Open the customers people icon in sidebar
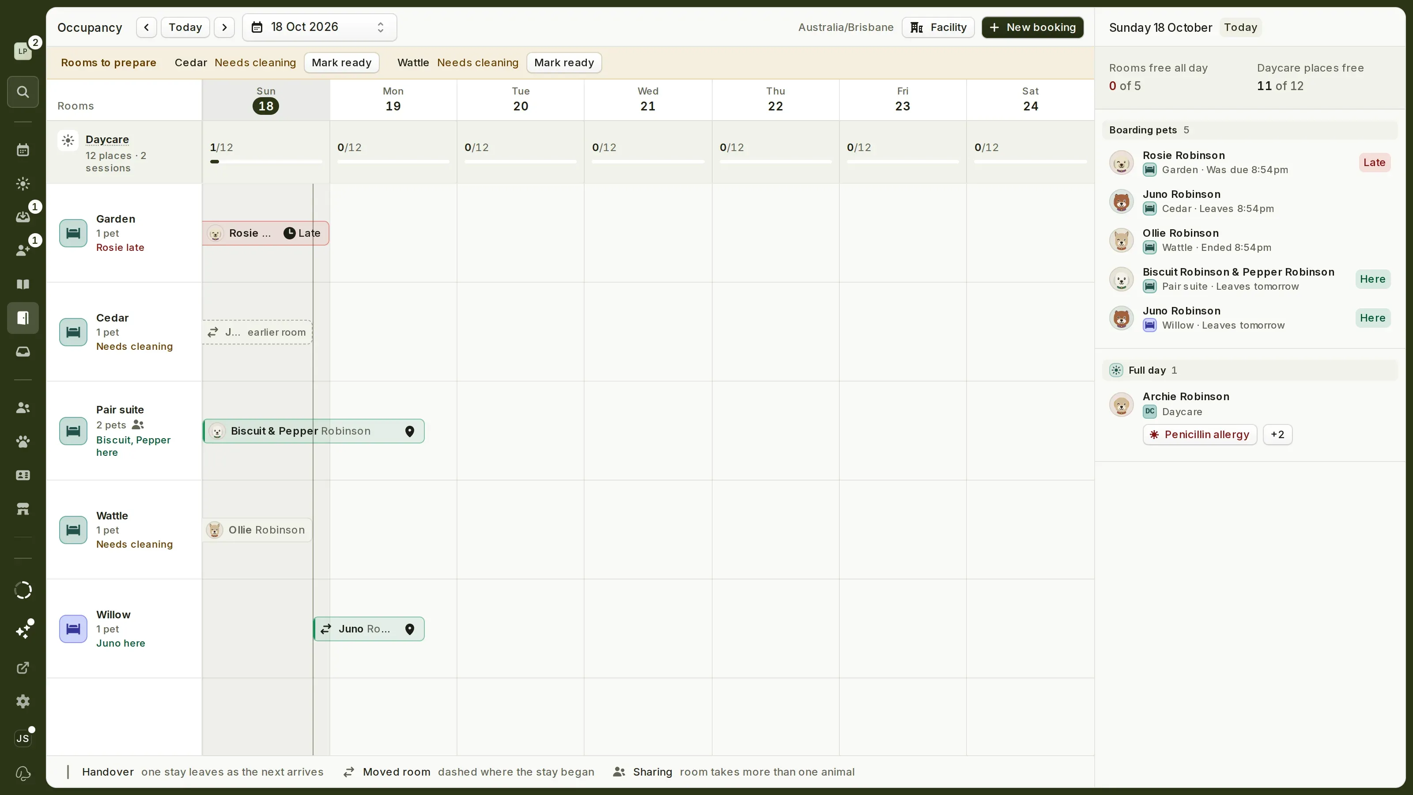Viewport: 1413px width, 795px height. click(23, 408)
